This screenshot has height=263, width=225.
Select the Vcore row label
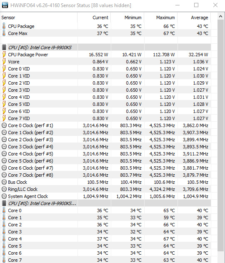pyautogui.click(x=14, y=62)
